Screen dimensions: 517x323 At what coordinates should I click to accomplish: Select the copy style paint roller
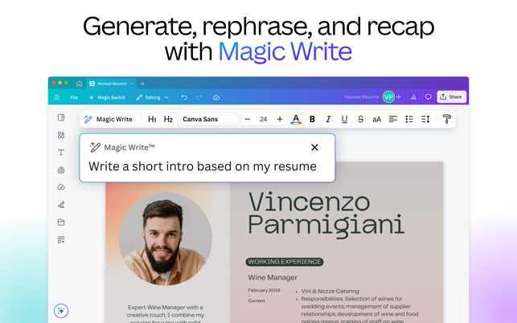coord(447,119)
